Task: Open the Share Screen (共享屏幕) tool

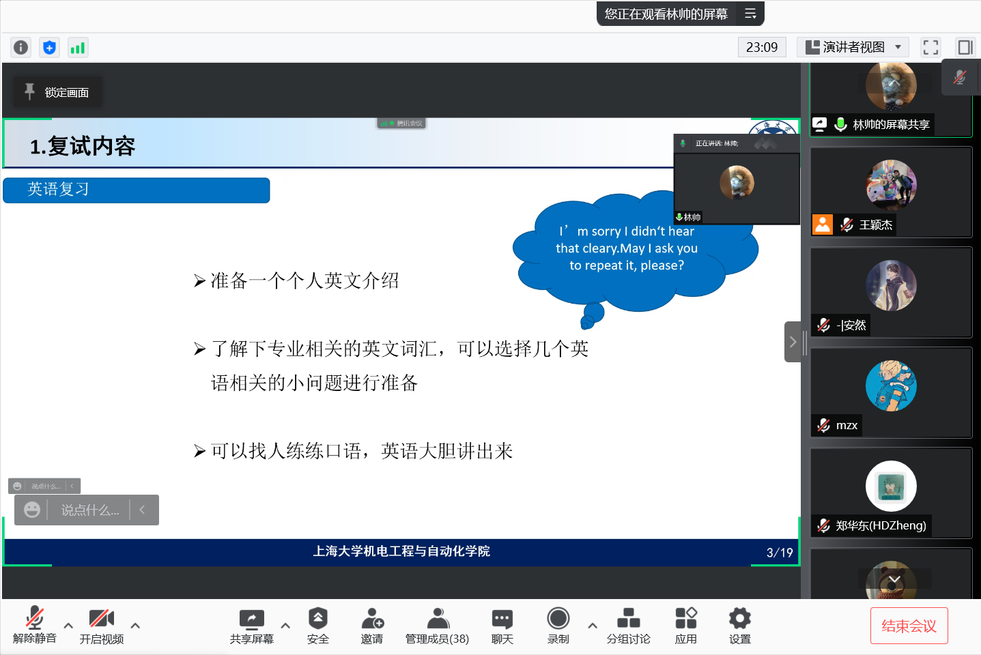Action: tap(251, 625)
